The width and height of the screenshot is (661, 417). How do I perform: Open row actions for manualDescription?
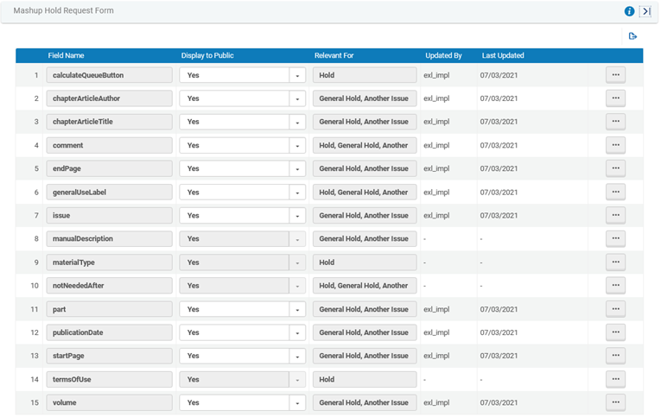click(x=615, y=238)
